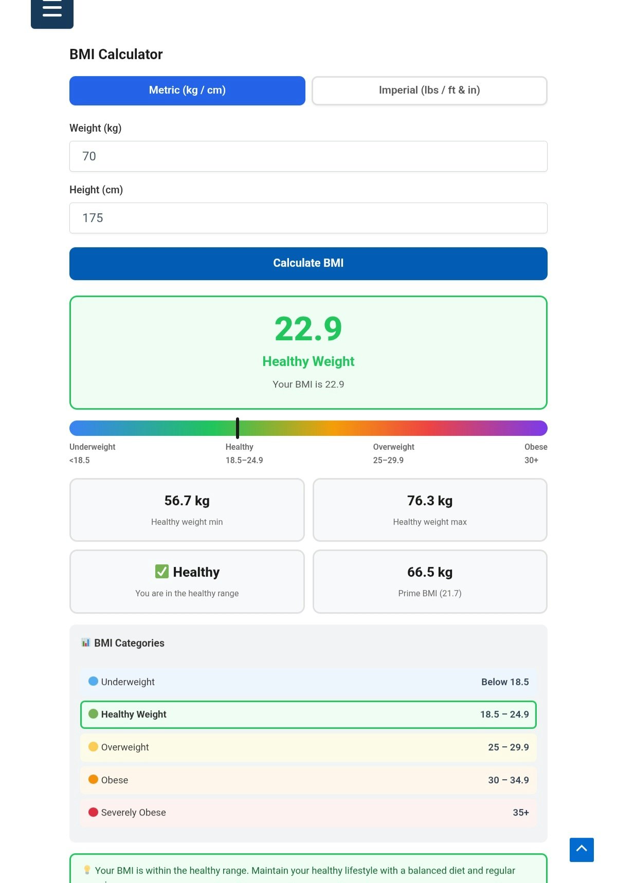Click the highlighted Healthy Weight category row
Screen dimensions: 617x883
coord(308,714)
